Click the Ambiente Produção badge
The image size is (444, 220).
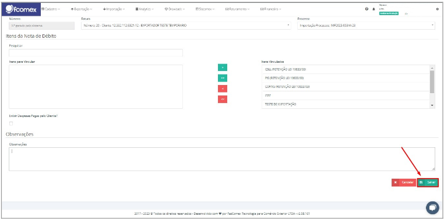(x=389, y=13)
